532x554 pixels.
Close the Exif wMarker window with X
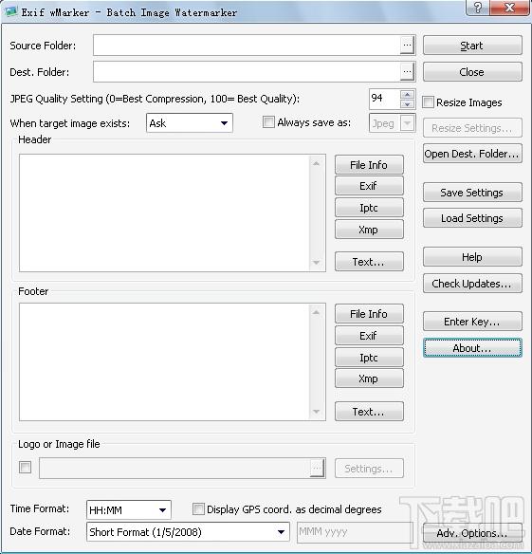point(510,8)
